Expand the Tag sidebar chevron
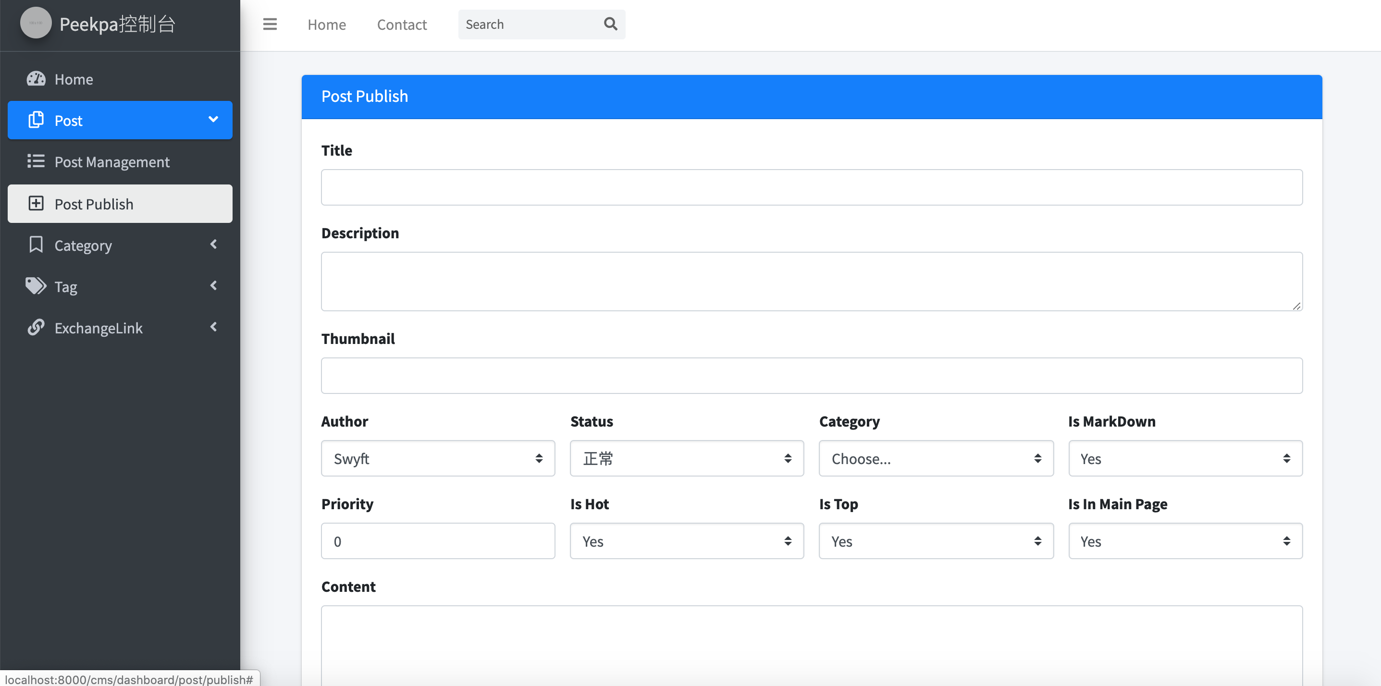Viewport: 1381px width, 686px height. 213,286
